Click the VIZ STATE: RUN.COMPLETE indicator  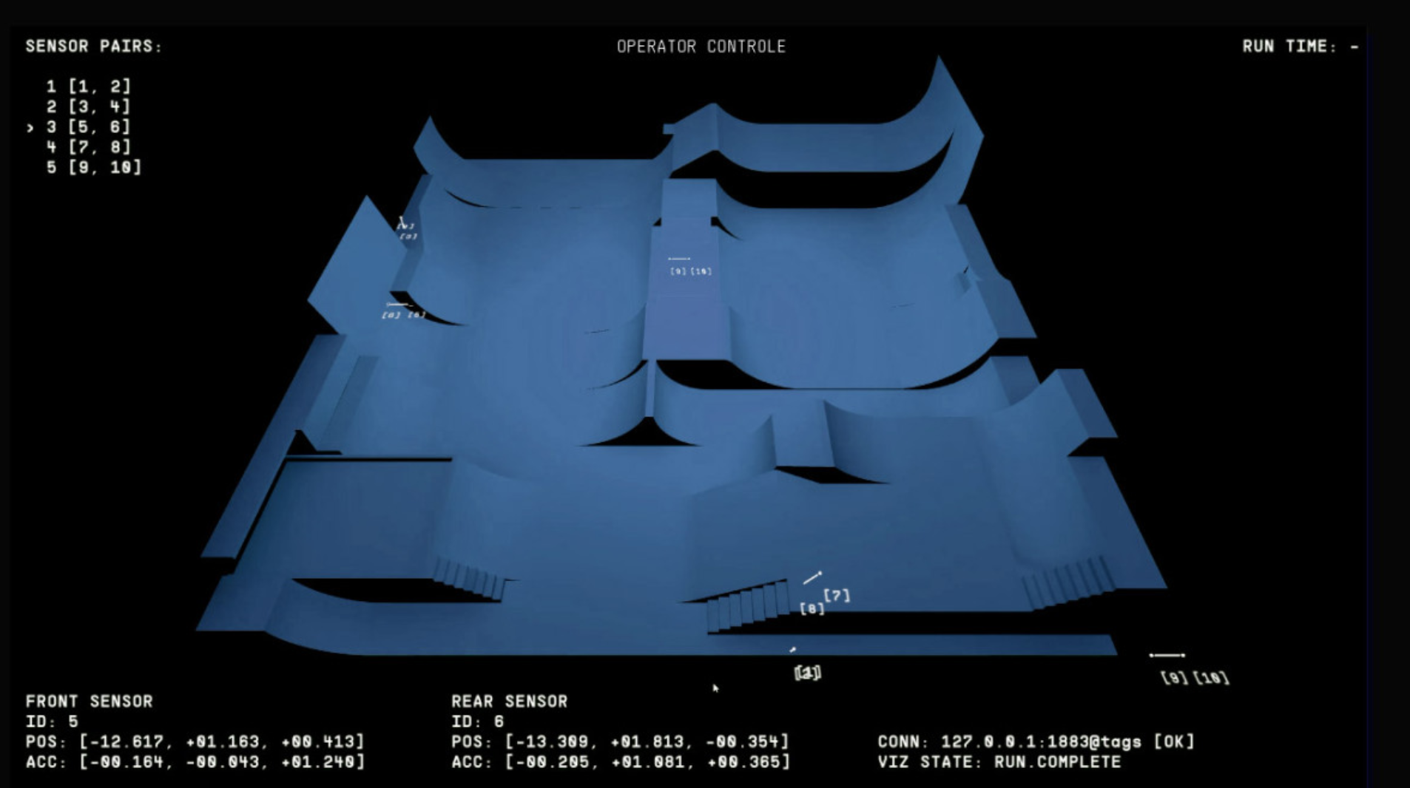coord(999,762)
